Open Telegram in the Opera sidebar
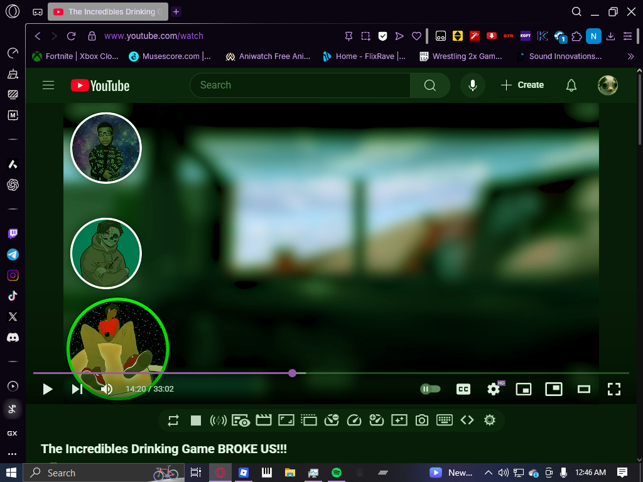Screen dimensions: 643x482 [13, 255]
